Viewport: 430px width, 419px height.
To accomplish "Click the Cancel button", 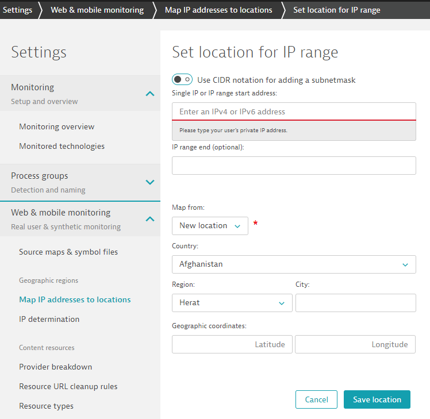I will pos(316,399).
